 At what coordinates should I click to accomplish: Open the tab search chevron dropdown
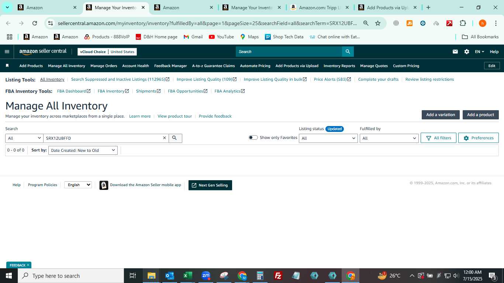coord(7,7)
